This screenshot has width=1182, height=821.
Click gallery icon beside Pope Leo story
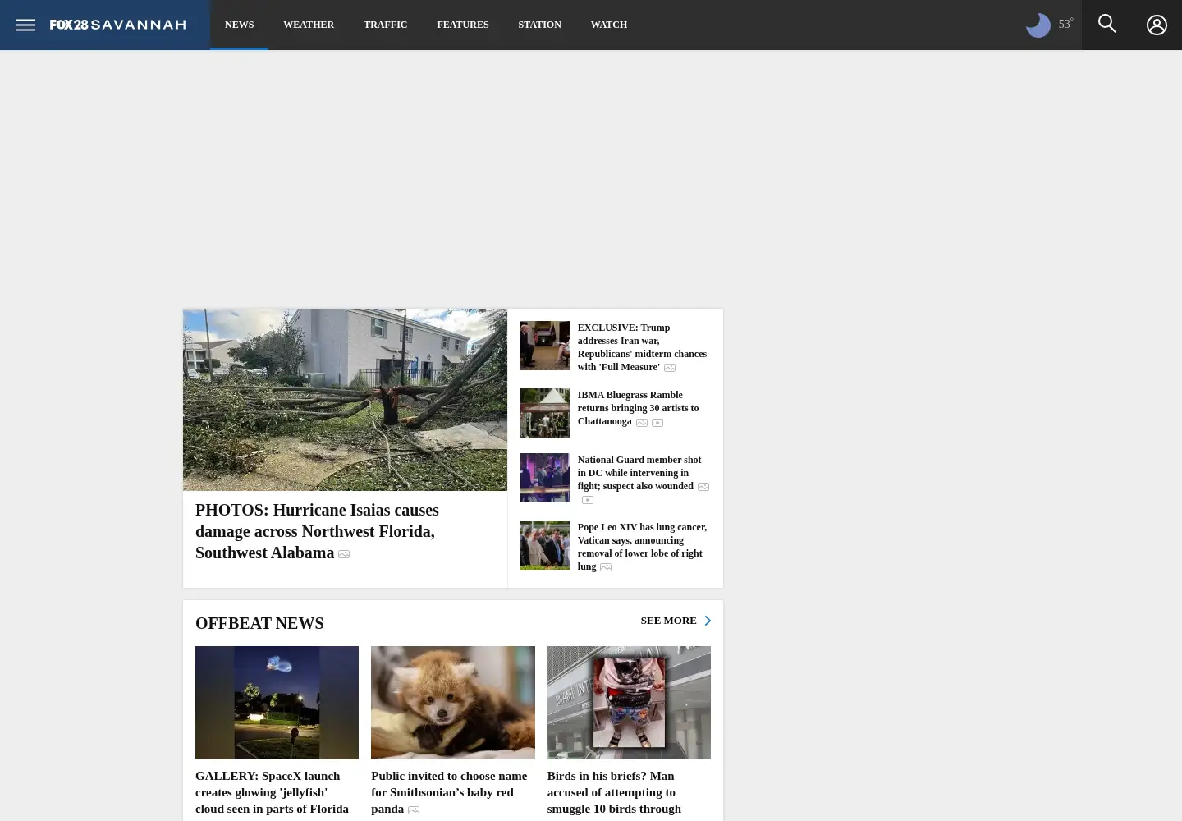(x=606, y=567)
